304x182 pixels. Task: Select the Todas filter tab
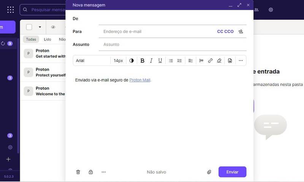pos(31,39)
